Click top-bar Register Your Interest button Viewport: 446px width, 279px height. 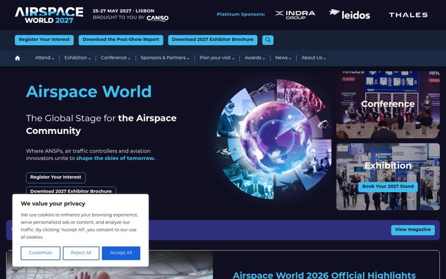pyautogui.click(x=44, y=40)
